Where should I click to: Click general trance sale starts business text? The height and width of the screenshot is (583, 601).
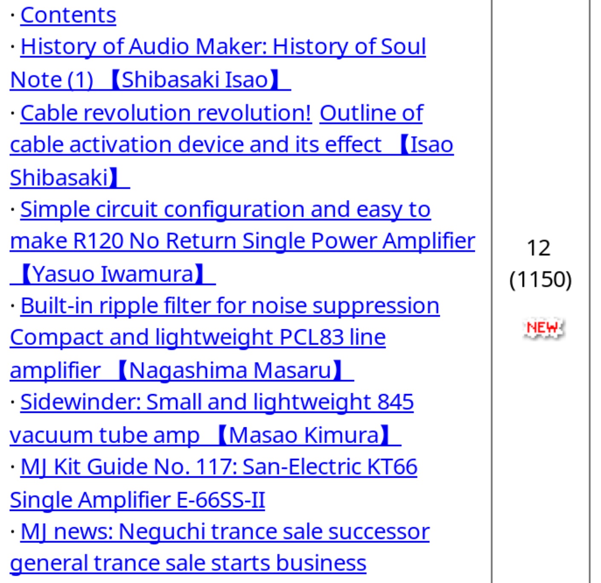pos(188,563)
